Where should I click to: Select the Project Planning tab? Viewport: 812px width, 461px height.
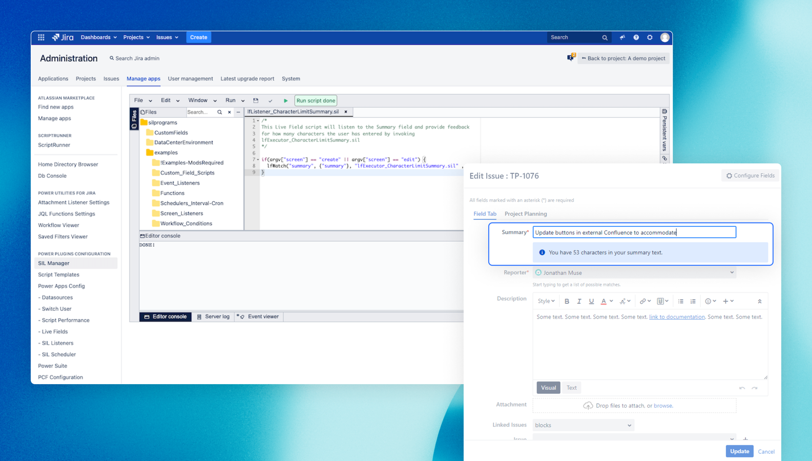(x=526, y=214)
